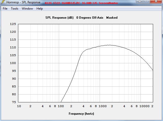The image size is (163, 121).
Task: Open the Help menu
Action: tap(40, 9)
